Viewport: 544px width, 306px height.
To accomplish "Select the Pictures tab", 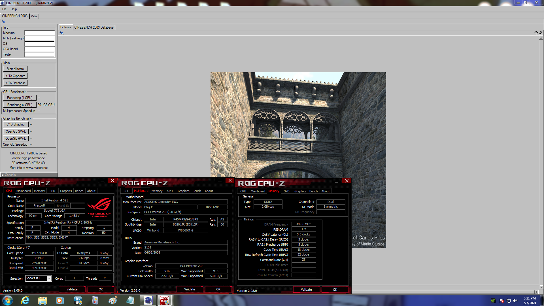I will [66, 27].
